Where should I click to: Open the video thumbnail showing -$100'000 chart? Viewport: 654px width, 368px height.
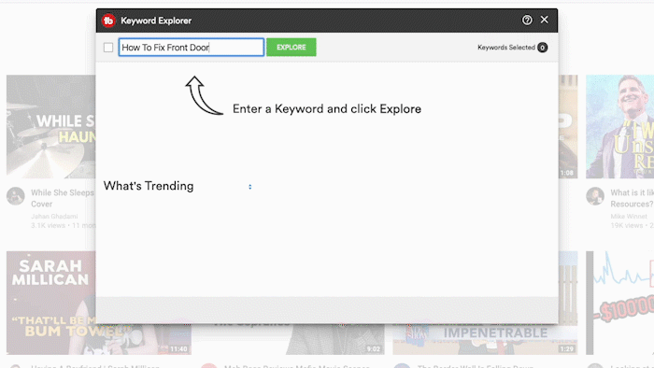click(619, 303)
